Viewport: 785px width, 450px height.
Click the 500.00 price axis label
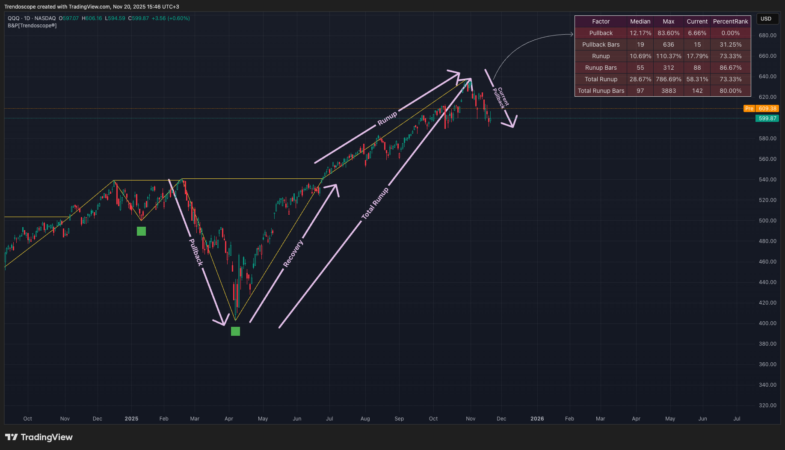767,221
